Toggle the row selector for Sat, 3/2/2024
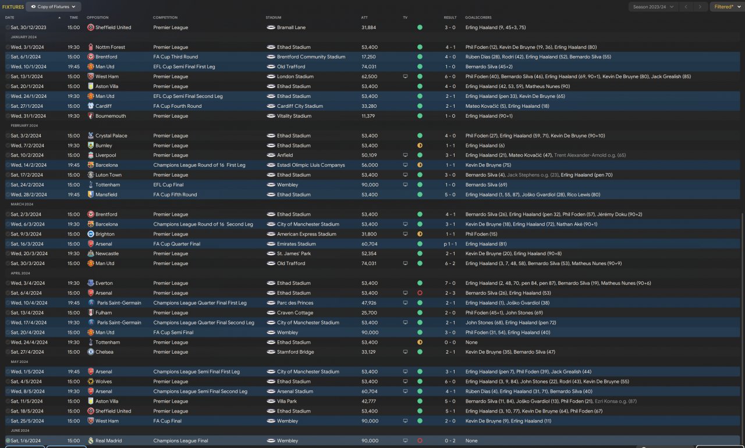Screen dimensions: 745x448 8,136
